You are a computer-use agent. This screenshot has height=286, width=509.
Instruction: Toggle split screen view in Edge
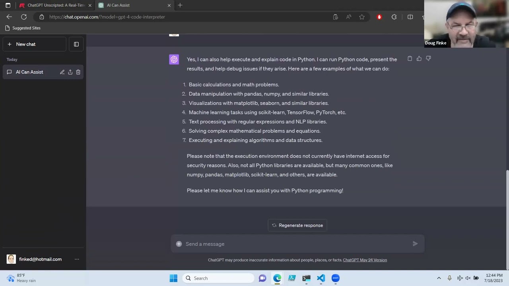click(410, 17)
